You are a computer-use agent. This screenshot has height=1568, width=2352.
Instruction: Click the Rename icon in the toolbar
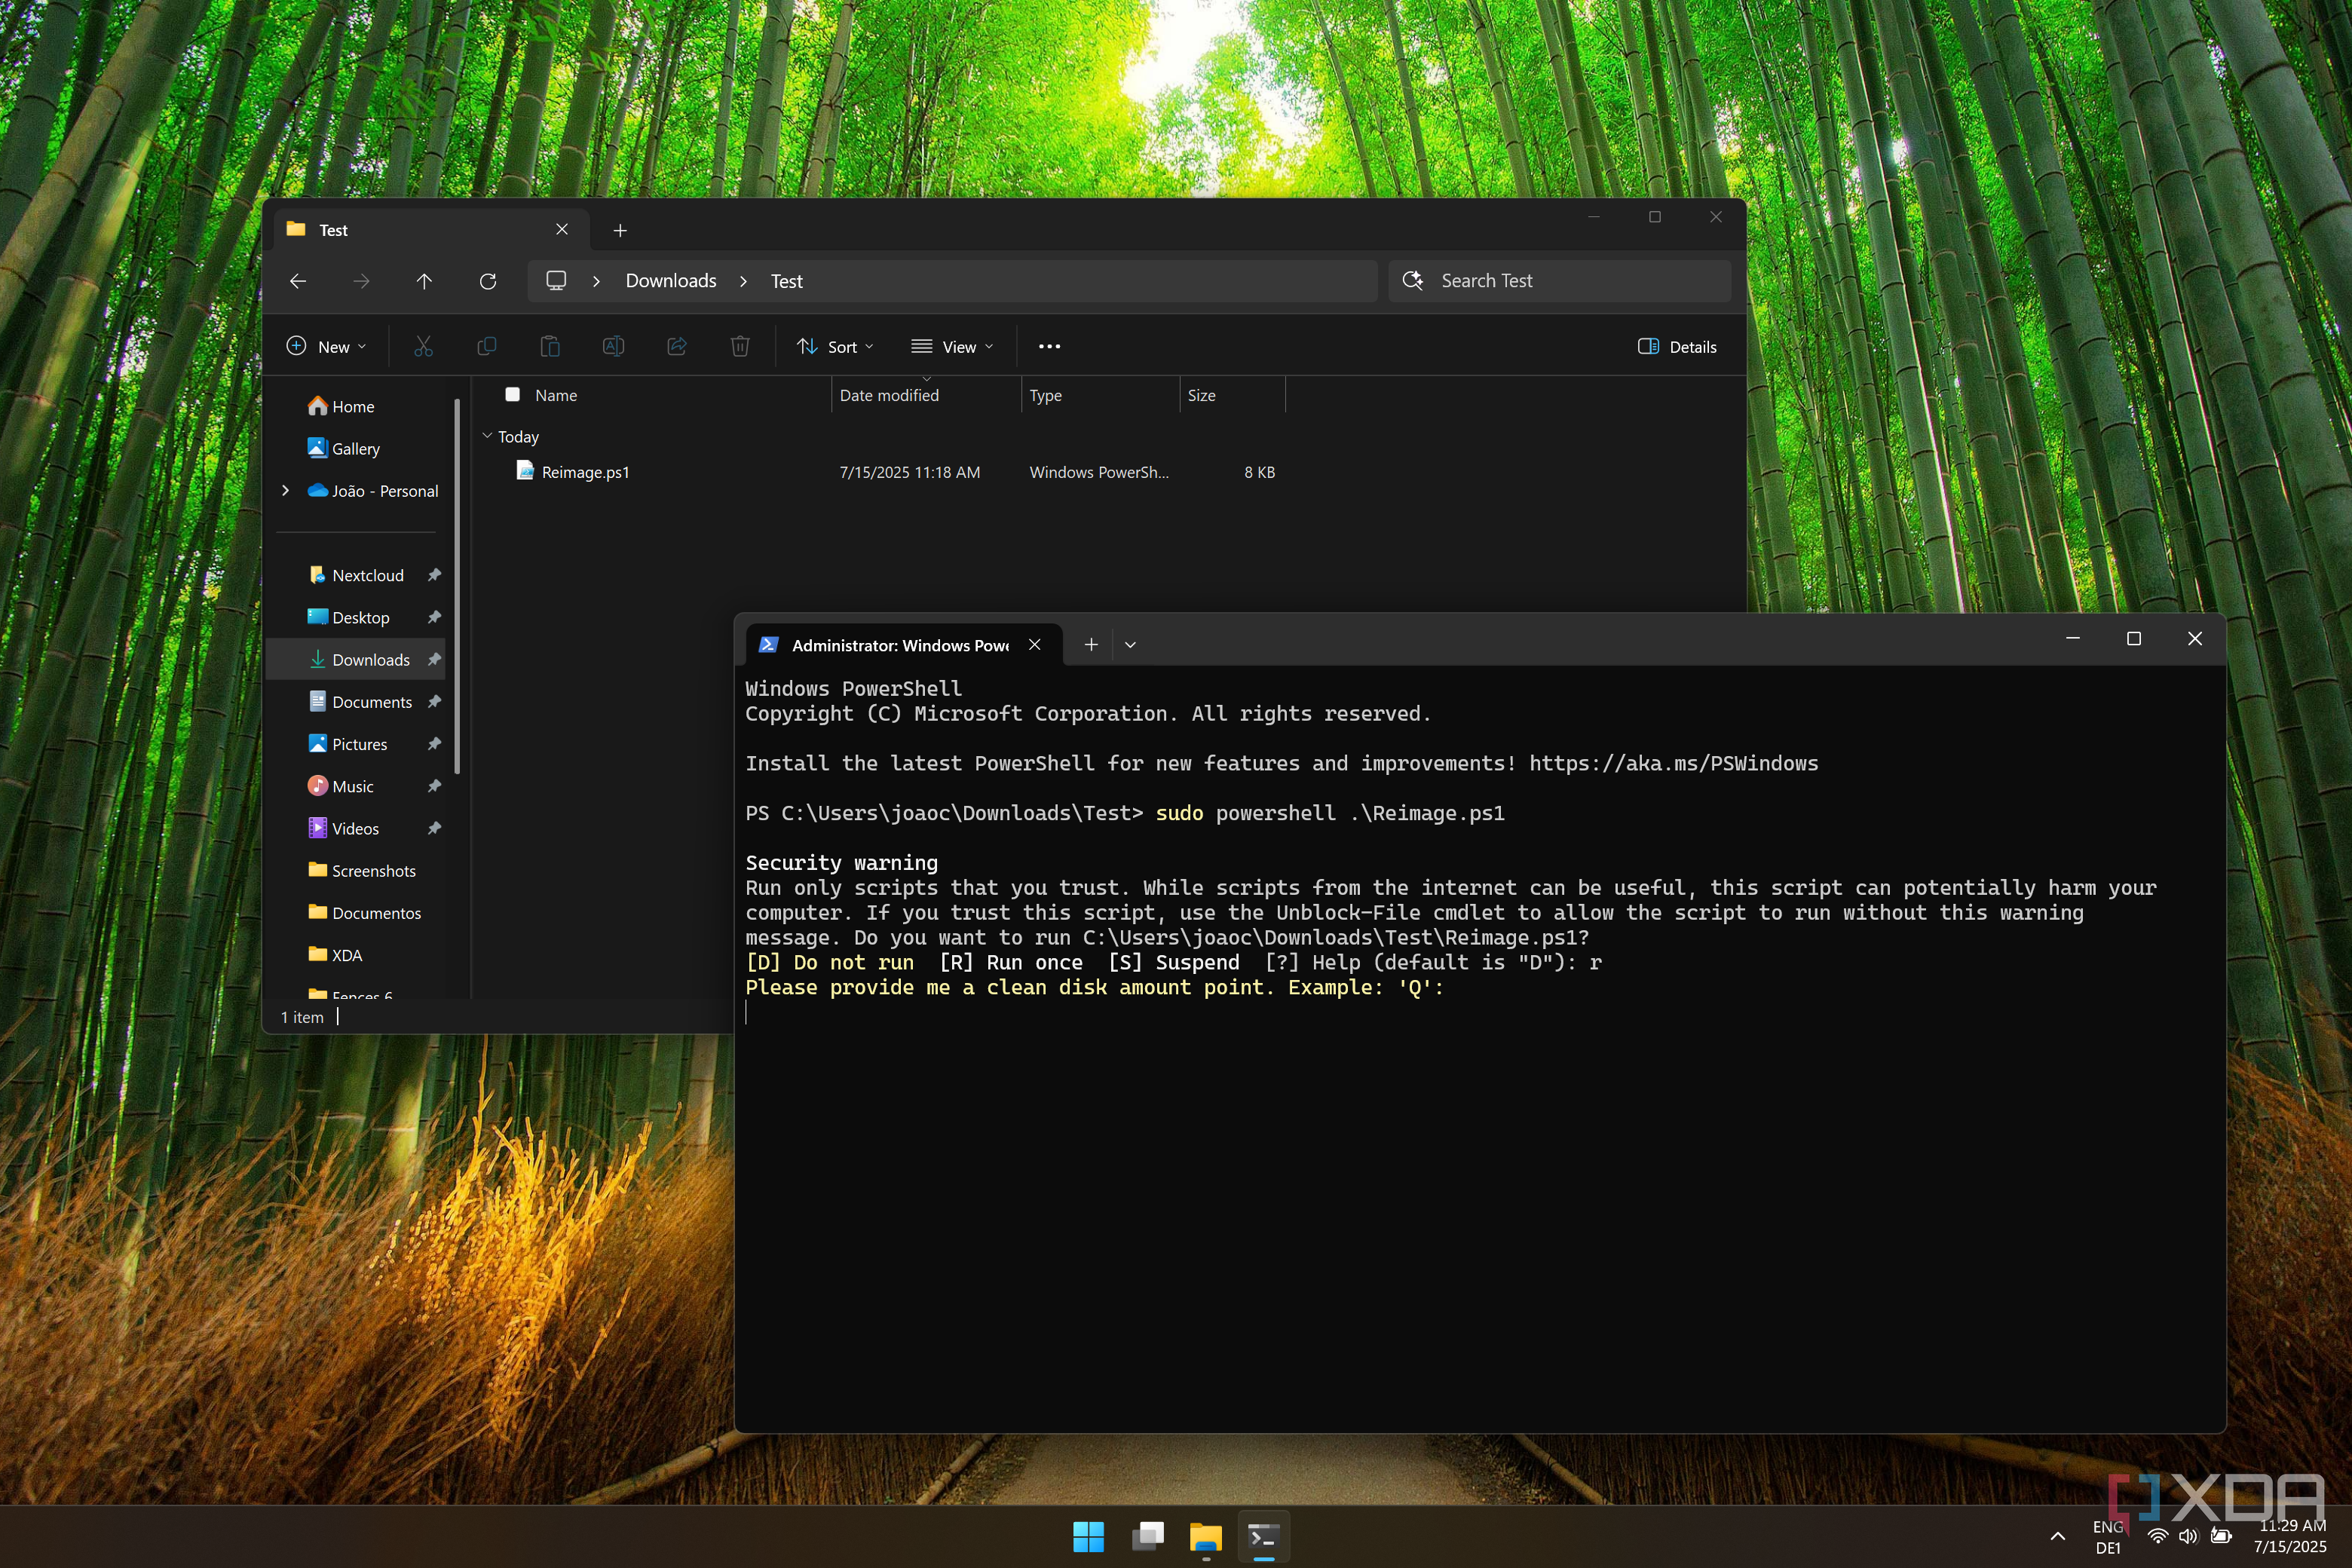coord(613,346)
